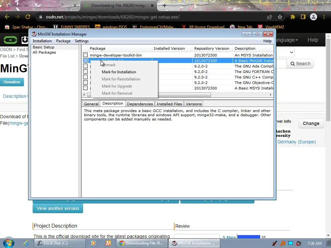Switch to the General tab
Screen dimensions: 331x248
91,104
